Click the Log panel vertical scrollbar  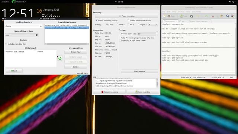[157, 83]
